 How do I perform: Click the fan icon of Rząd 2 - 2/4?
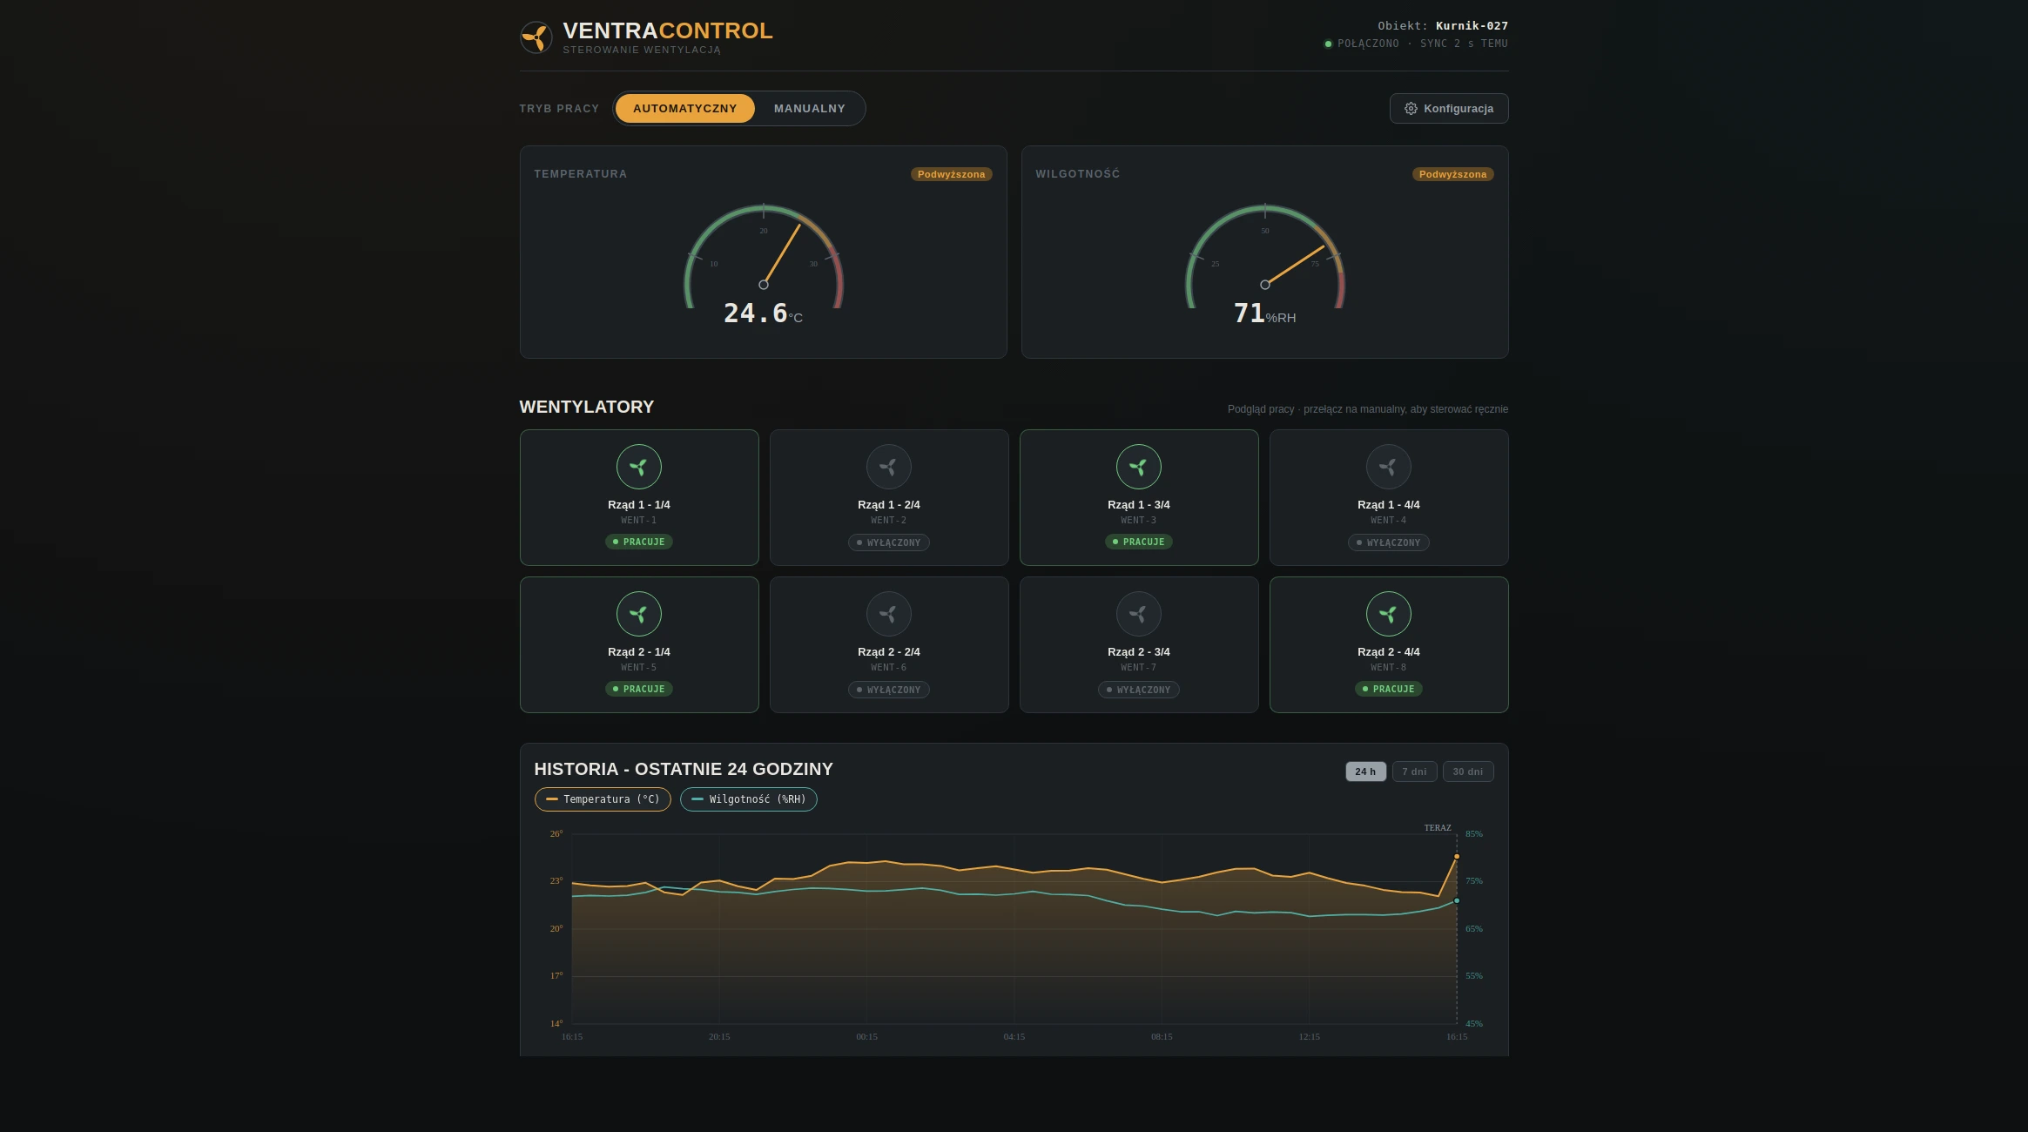888,614
